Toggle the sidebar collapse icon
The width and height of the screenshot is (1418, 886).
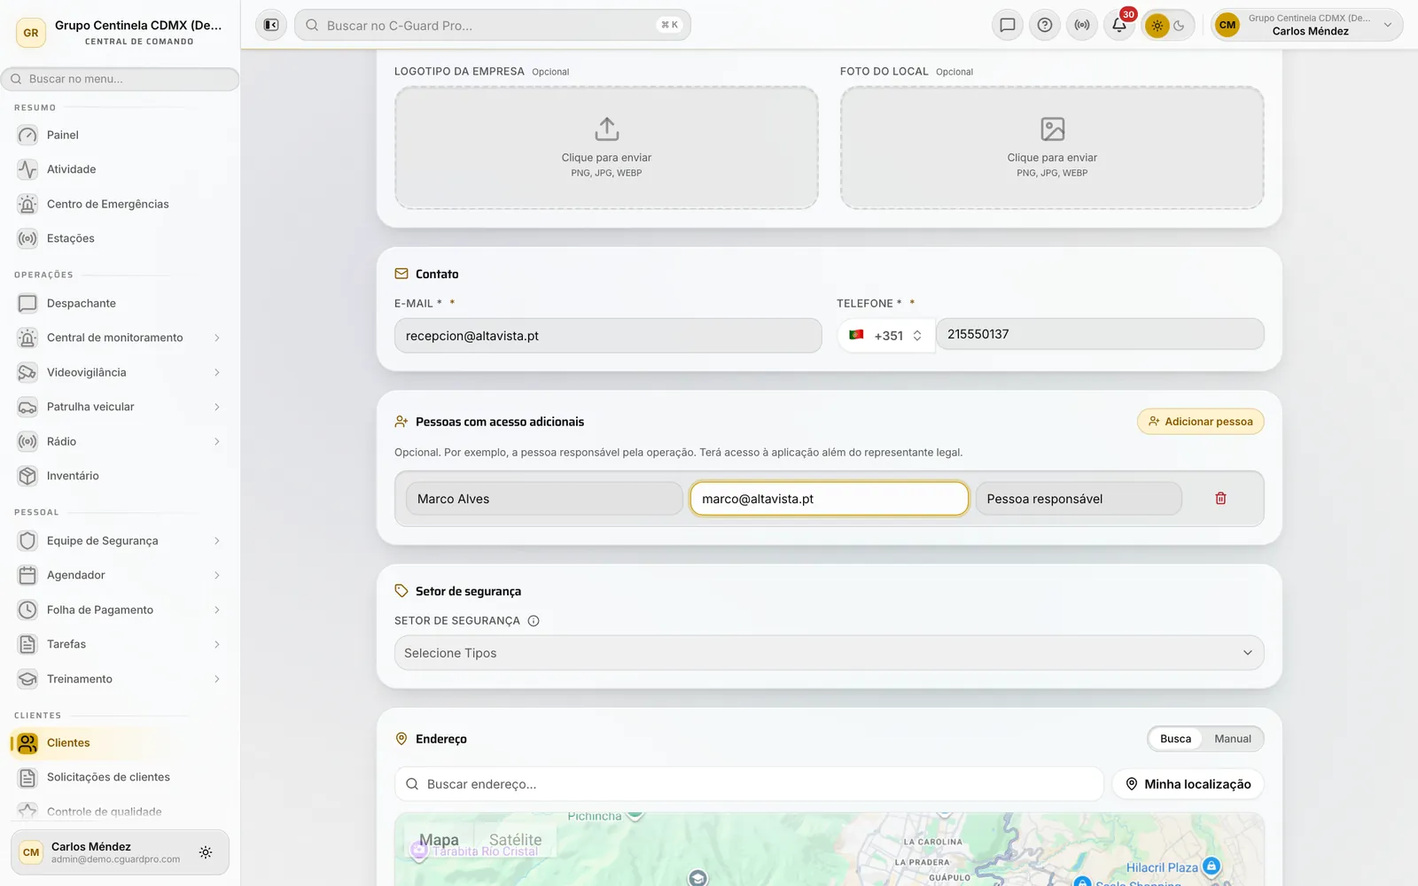click(271, 25)
